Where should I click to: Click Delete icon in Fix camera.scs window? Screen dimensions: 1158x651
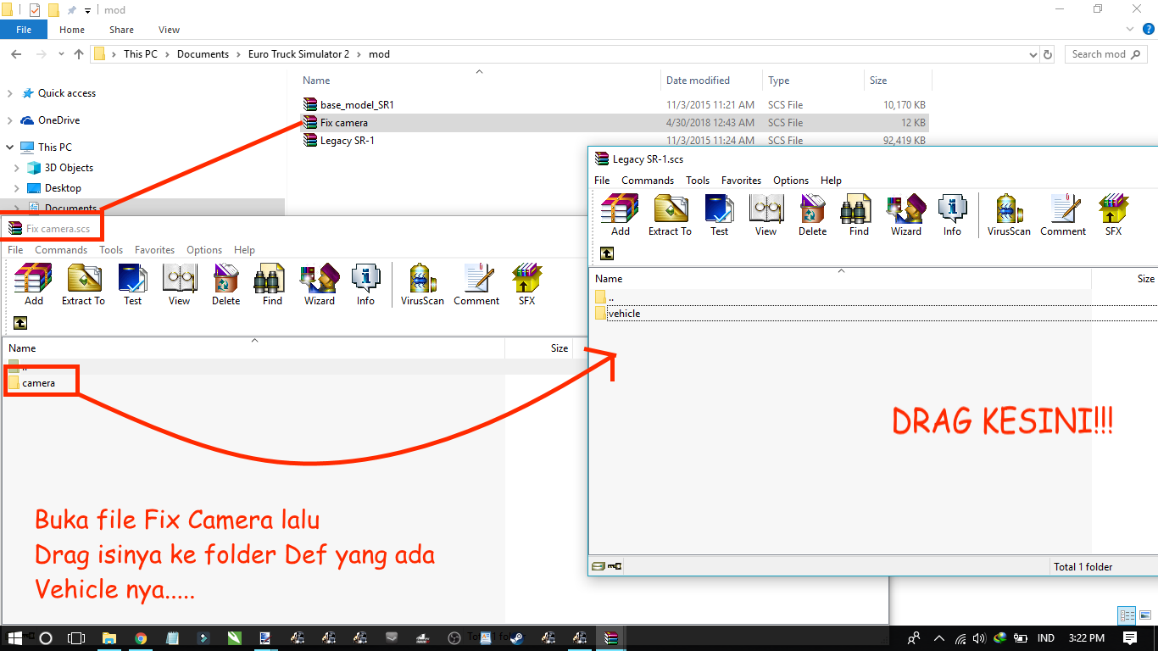click(226, 284)
